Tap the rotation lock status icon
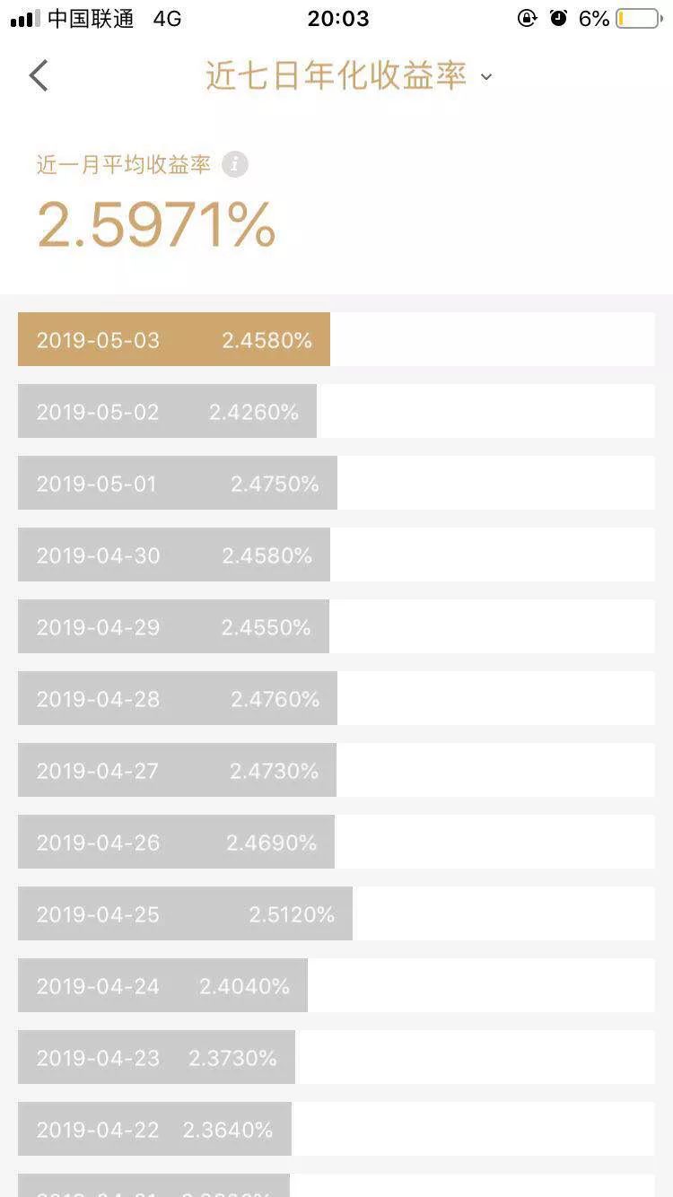 click(x=528, y=18)
